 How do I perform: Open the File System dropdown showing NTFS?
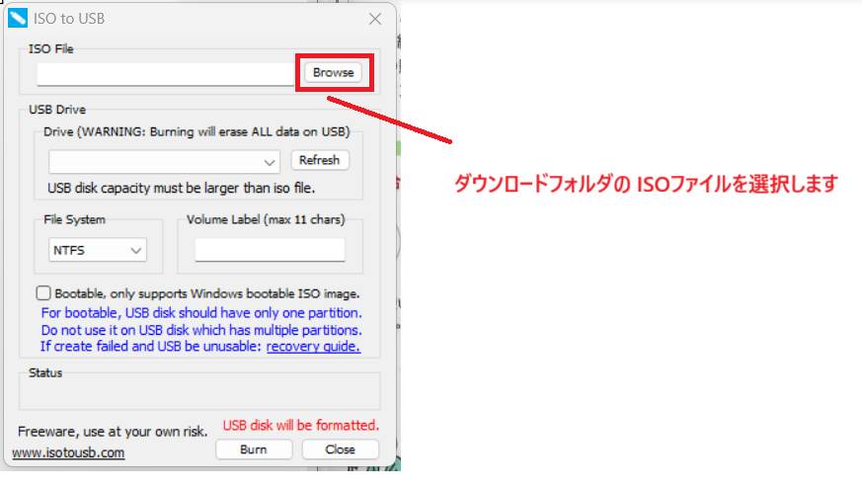tap(97, 251)
